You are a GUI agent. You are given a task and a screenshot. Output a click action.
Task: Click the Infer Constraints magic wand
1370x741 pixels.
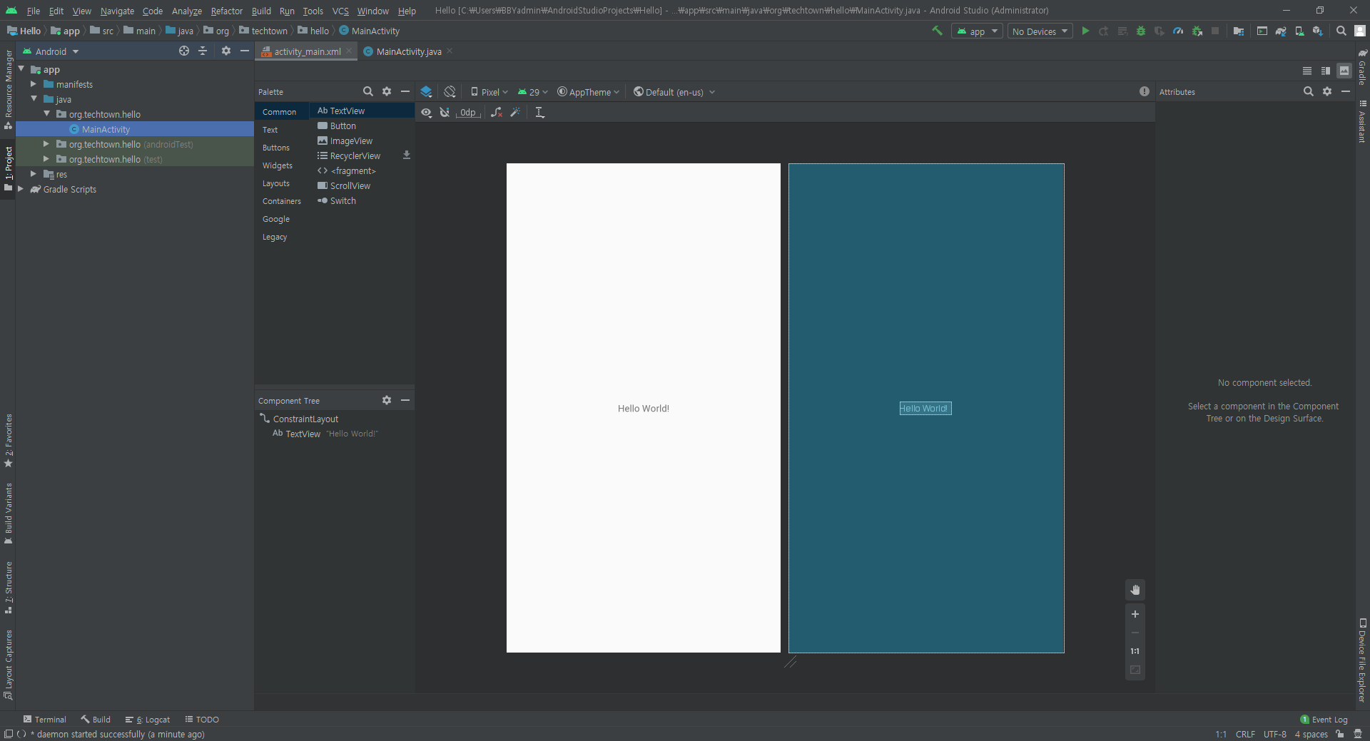(x=515, y=112)
